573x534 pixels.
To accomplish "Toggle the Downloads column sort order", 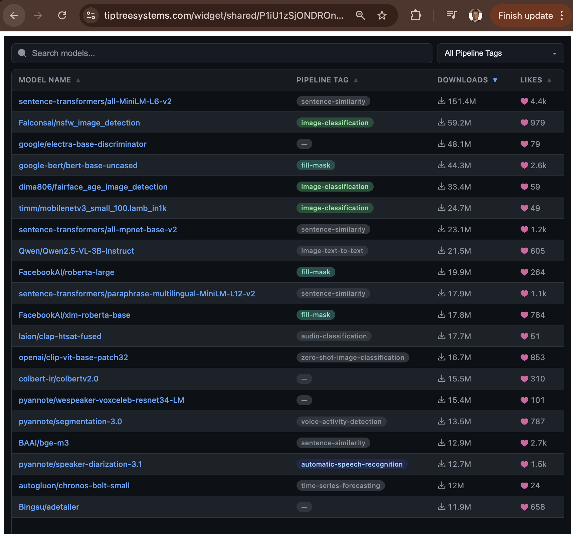I will 495,80.
